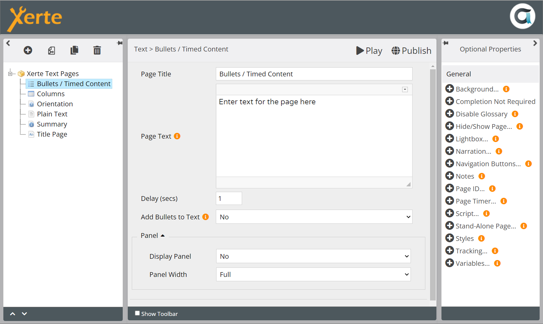
Task: Click the delete trash icon
Action: point(97,50)
